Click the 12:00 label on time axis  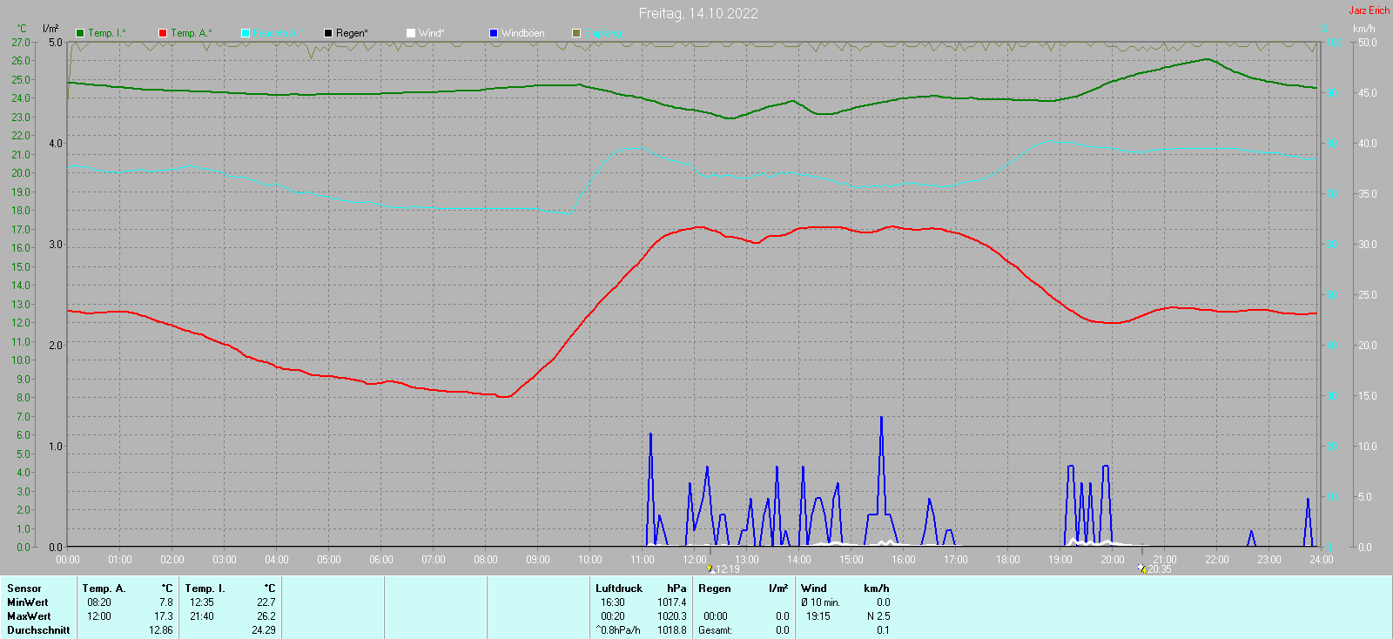pyautogui.click(x=695, y=560)
